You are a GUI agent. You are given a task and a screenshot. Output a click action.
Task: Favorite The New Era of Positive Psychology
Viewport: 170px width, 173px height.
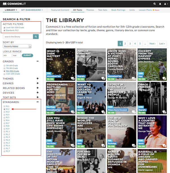click(134, 145)
